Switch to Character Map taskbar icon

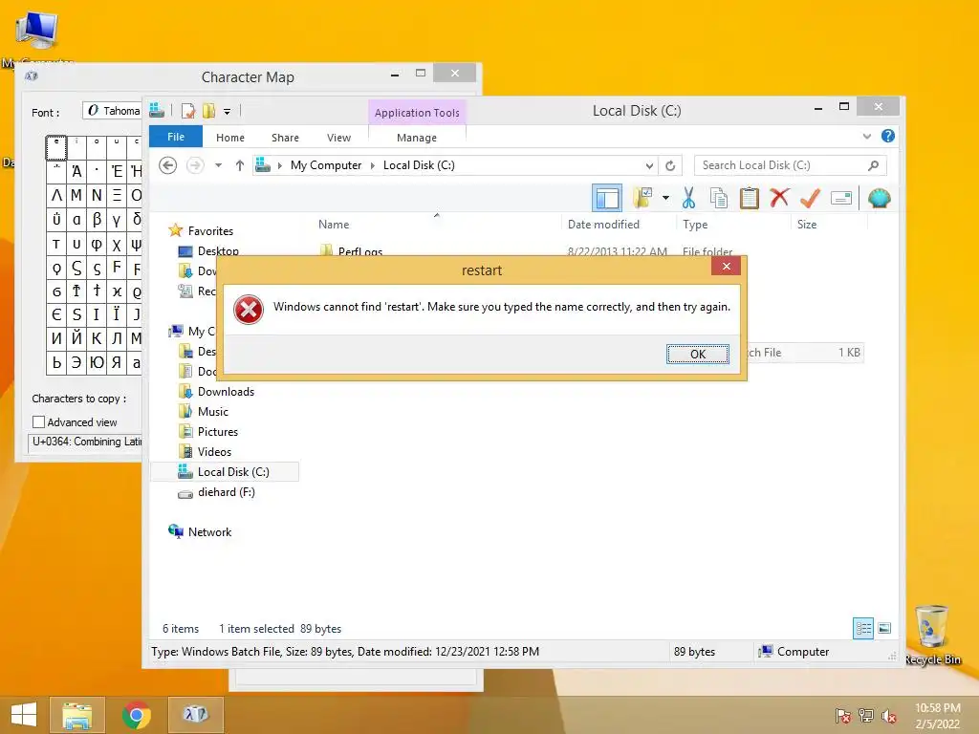[196, 715]
